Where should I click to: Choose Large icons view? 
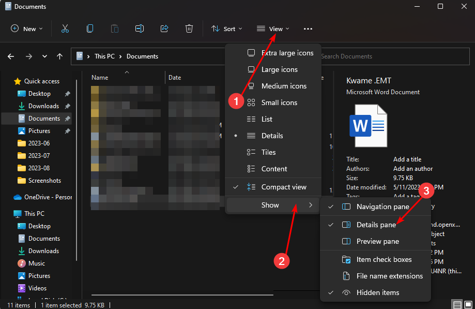[273, 69]
